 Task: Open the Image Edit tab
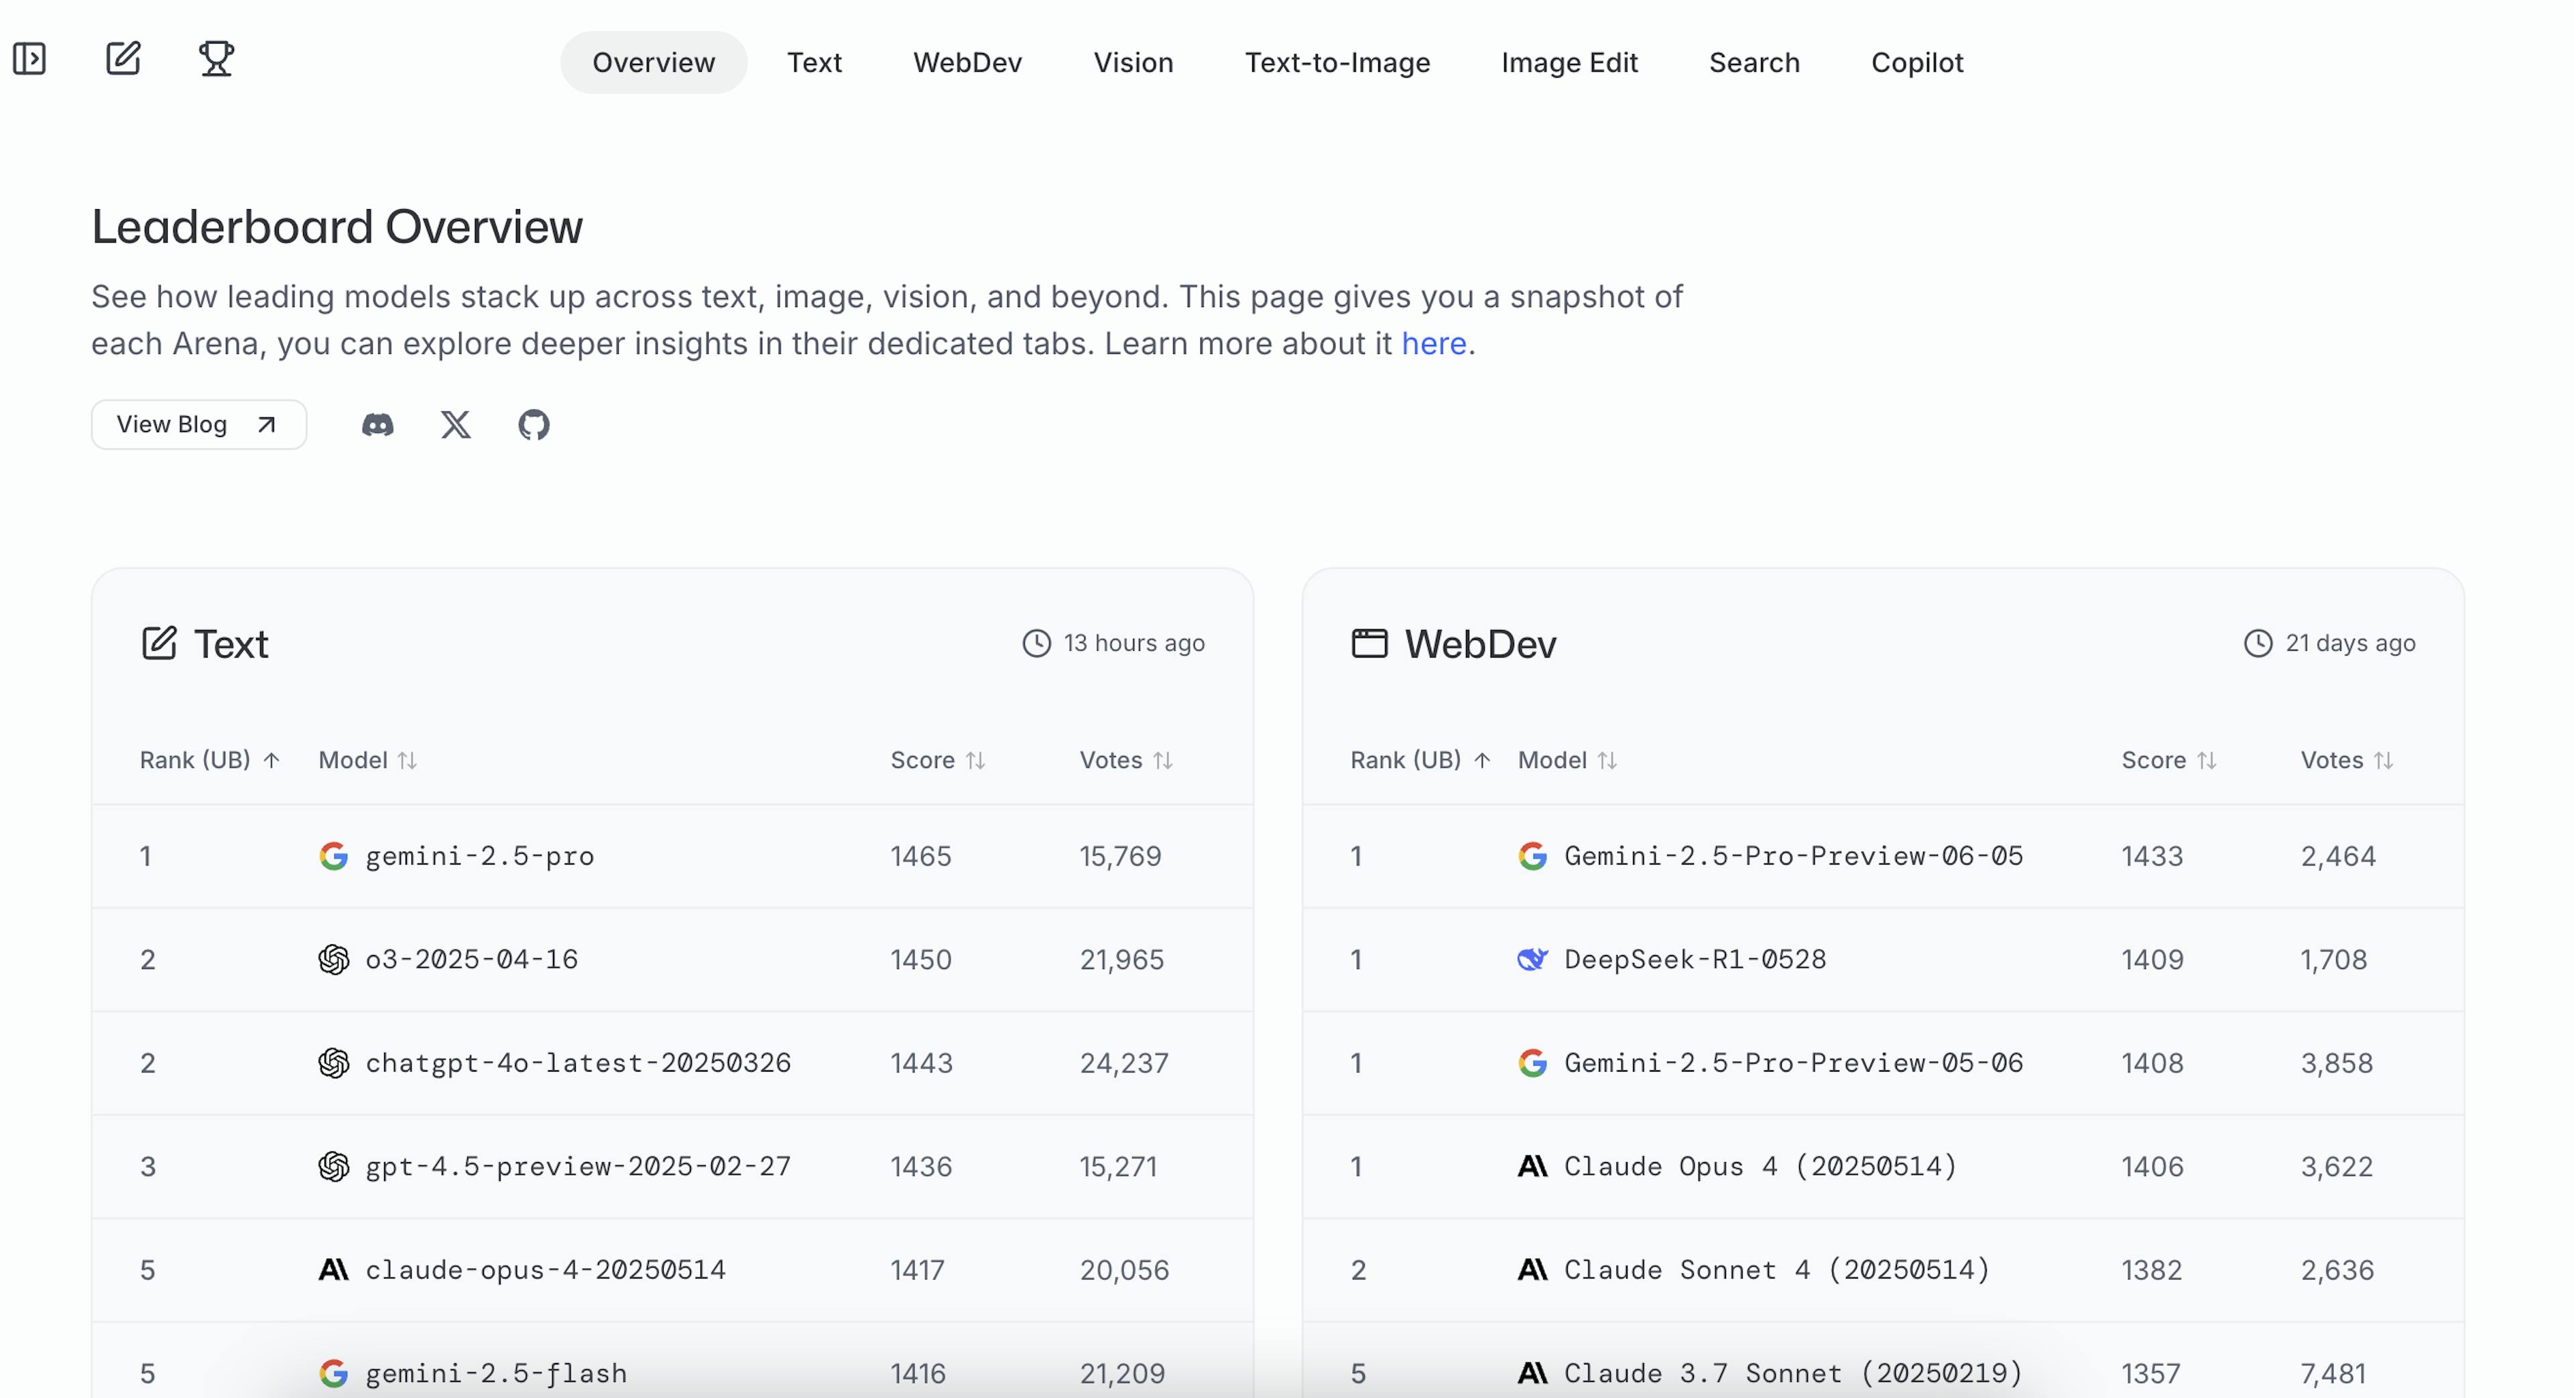1569,63
